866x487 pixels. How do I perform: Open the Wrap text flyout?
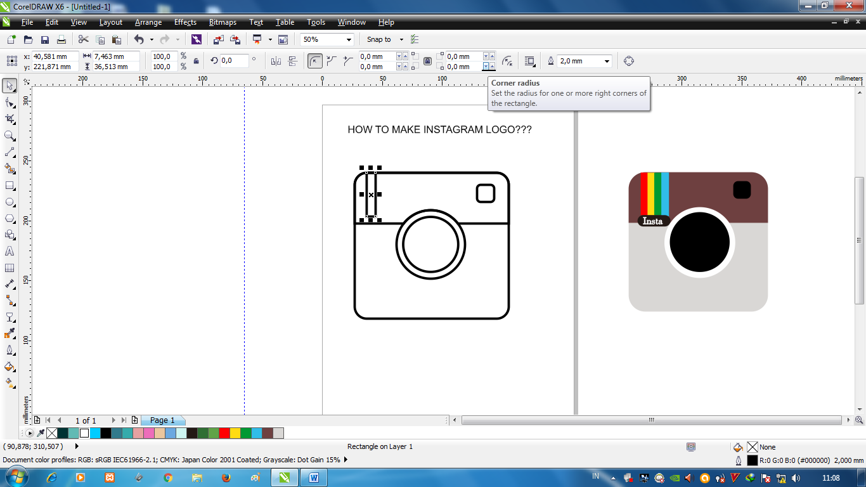[x=529, y=61]
